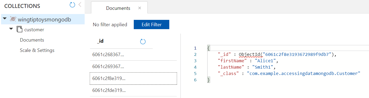Click the Edit Filter button
Image resolution: width=369 pixels, height=98 pixels.
pos(152,25)
